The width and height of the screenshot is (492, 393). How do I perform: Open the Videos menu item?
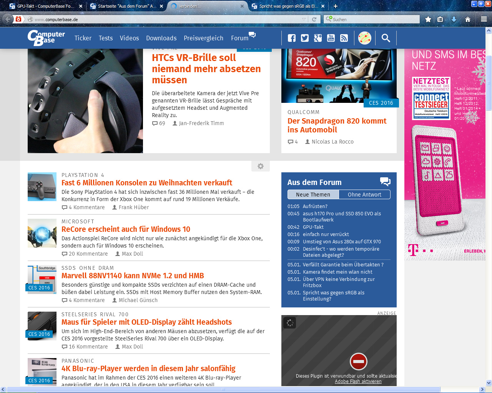[129, 38]
